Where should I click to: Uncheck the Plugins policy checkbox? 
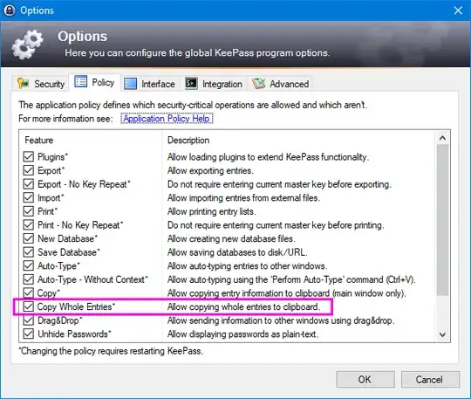point(29,156)
